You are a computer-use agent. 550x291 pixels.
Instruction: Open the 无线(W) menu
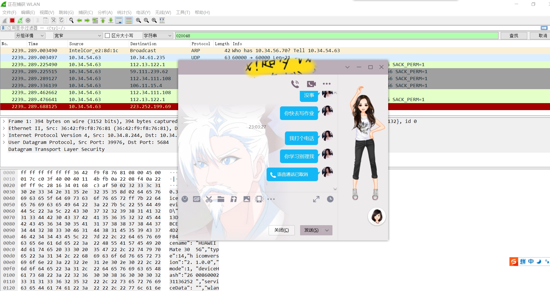[x=163, y=12]
